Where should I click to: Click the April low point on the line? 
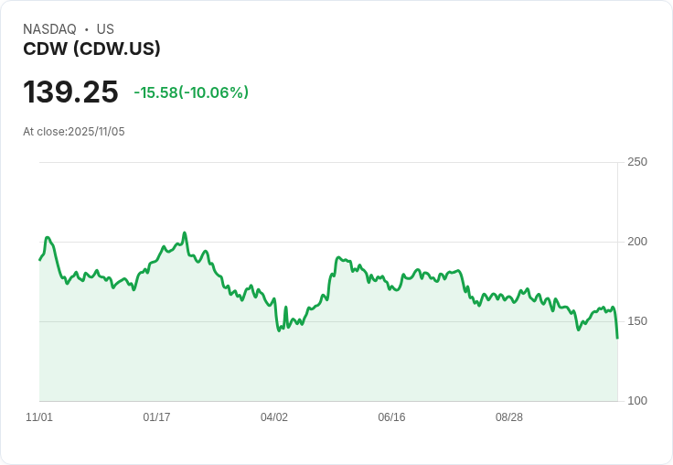(x=279, y=330)
